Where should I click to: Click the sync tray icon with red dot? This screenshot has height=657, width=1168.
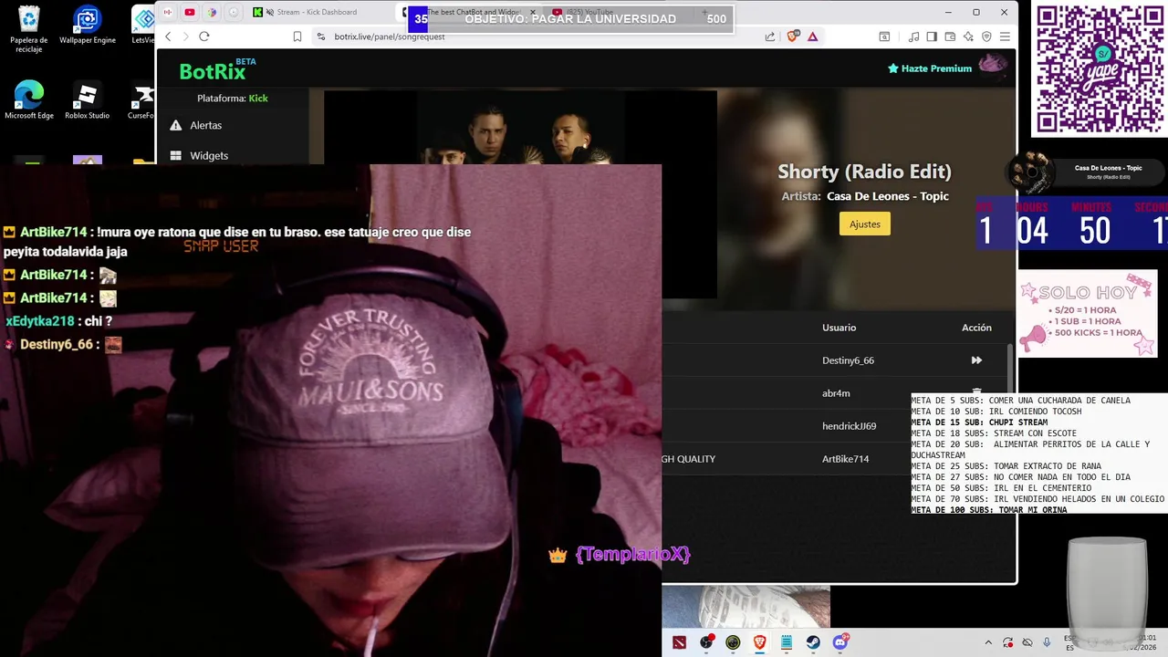pos(1008,642)
